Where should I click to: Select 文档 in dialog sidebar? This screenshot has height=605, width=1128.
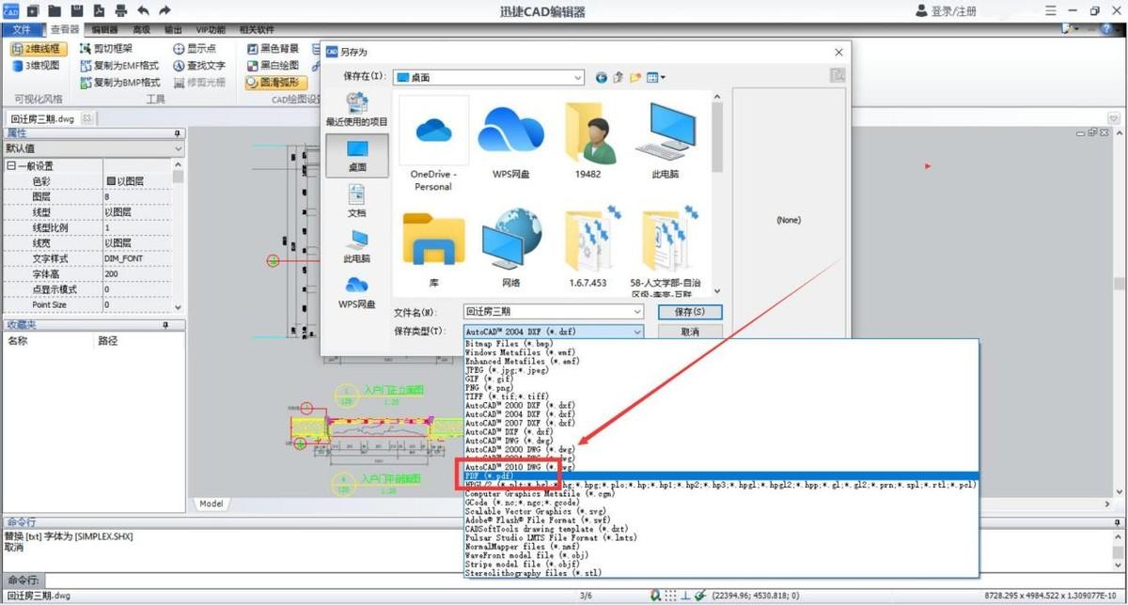coord(357,201)
